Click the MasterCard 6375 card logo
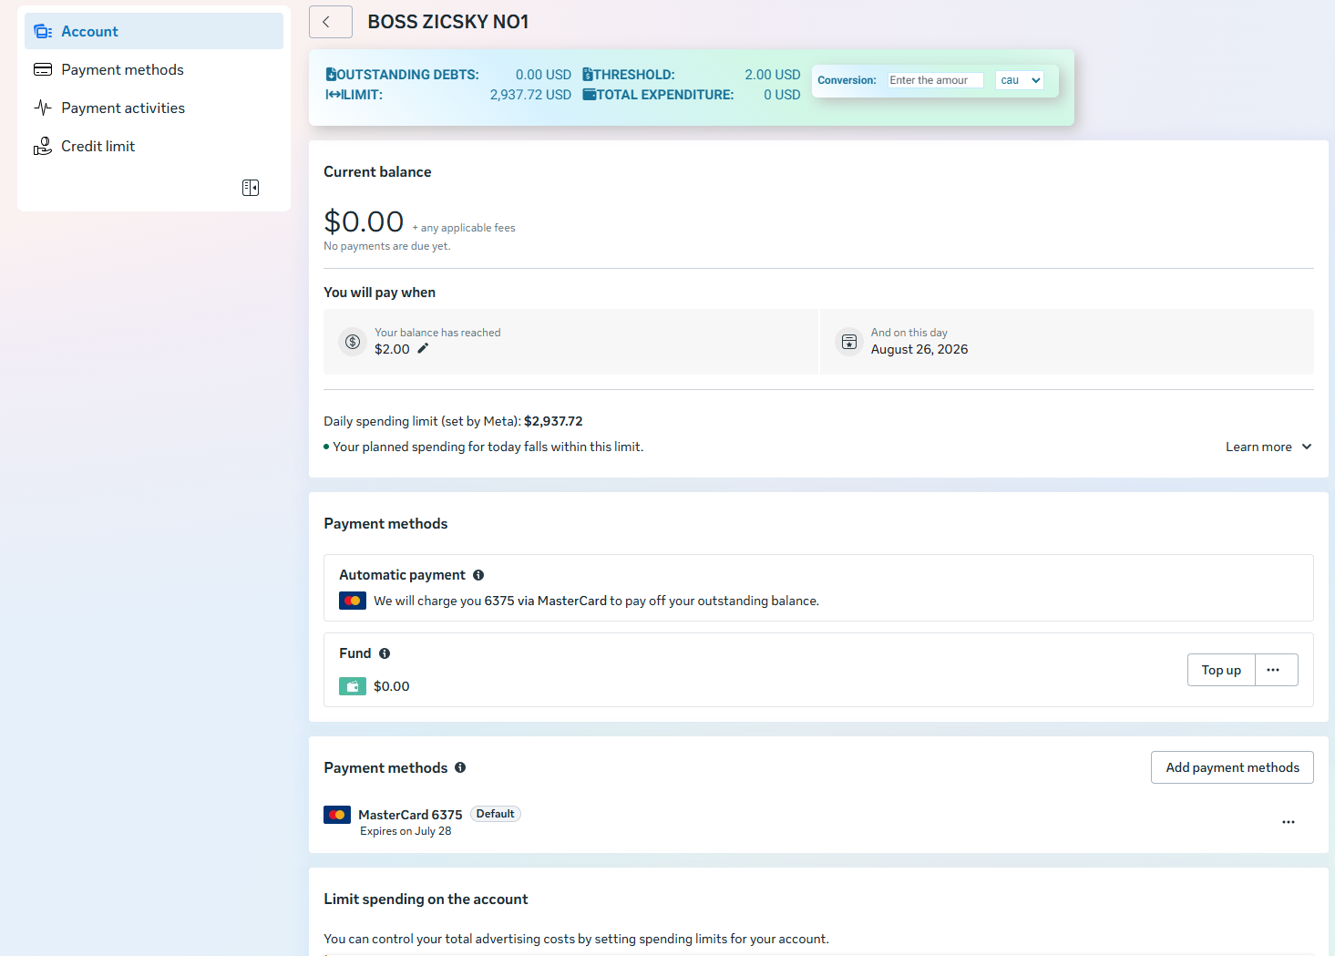Image resolution: width=1335 pixels, height=956 pixels. (x=337, y=815)
